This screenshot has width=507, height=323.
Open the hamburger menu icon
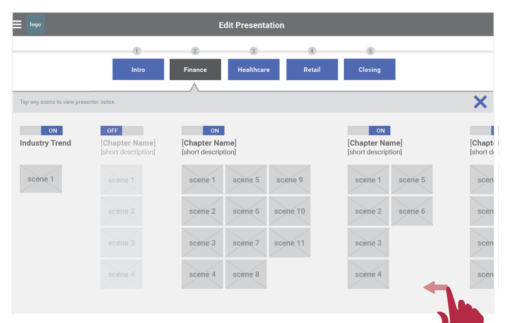17,24
